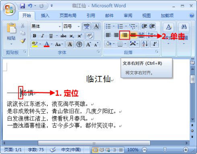Switch to the 插入 ribbon tab

tap(45, 16)
